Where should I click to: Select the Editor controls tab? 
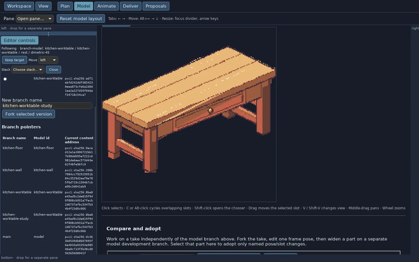pyautogui.click(x=19, y=40)
